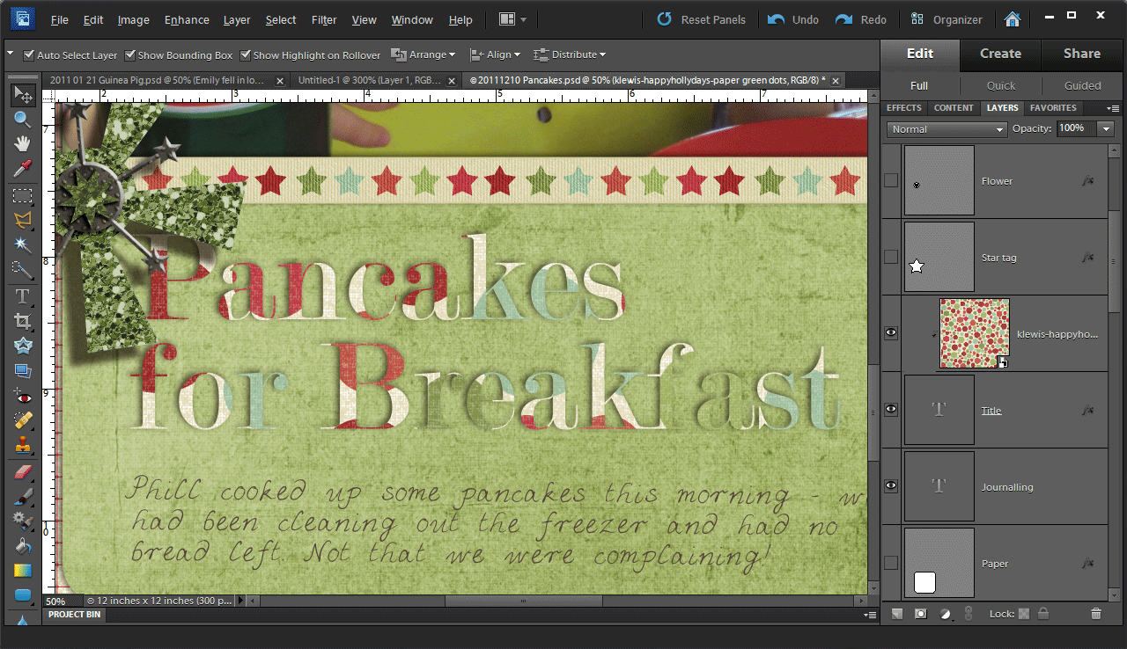The width and height of the screenshot is (1127, 649).
Task: Open the blend mode Normal dropdown
Action: click(947, 129)
